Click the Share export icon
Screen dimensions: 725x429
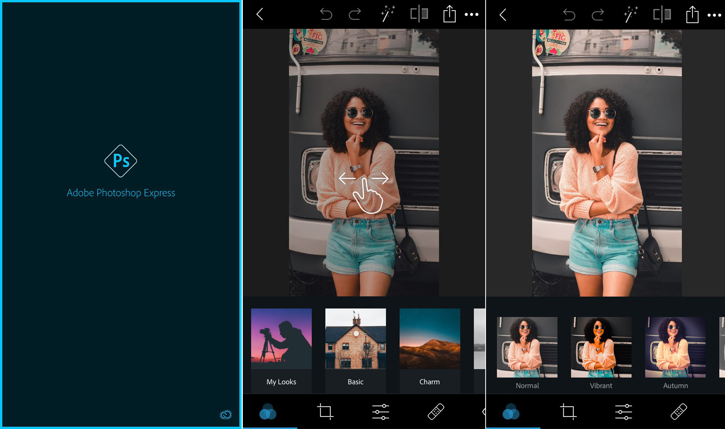tap(448, 14)
